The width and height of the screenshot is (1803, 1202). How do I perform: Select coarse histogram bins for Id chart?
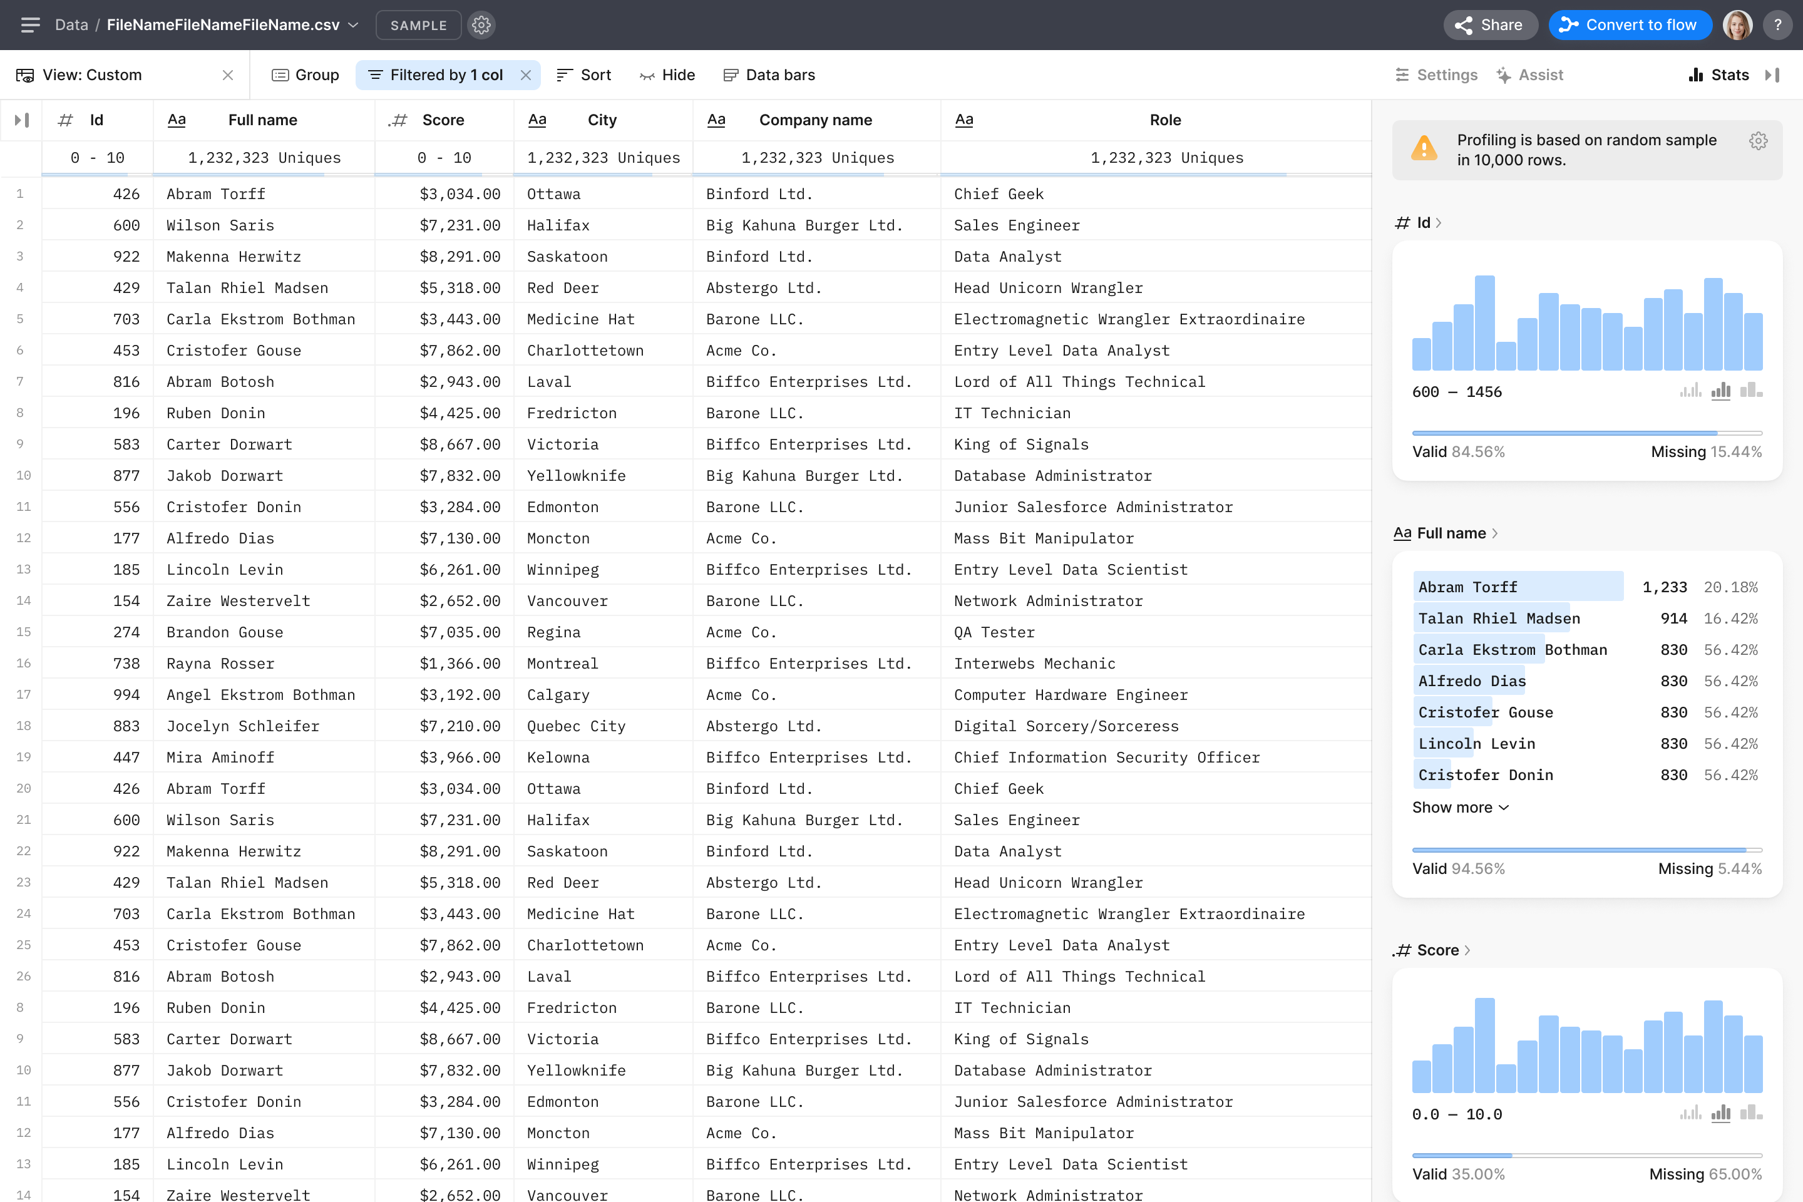pyautogui.click(x=1751, y=391)
